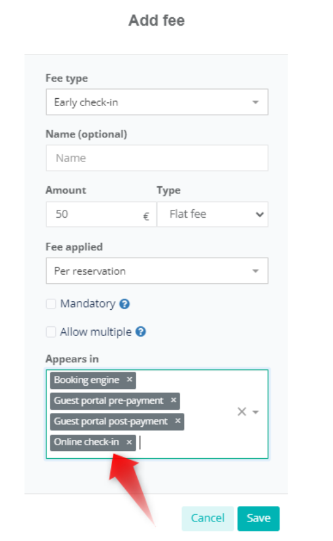Save the new fee
The image size is (333, 541).
pyautogui.click(x=258, y=518)
